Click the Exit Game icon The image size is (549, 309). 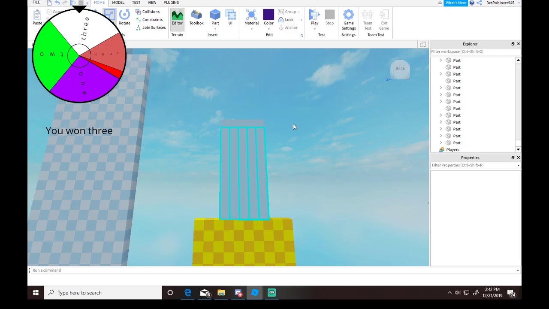(384, 15)
